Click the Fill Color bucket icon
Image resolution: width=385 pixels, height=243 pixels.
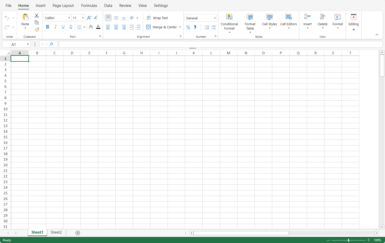point(91,27)
